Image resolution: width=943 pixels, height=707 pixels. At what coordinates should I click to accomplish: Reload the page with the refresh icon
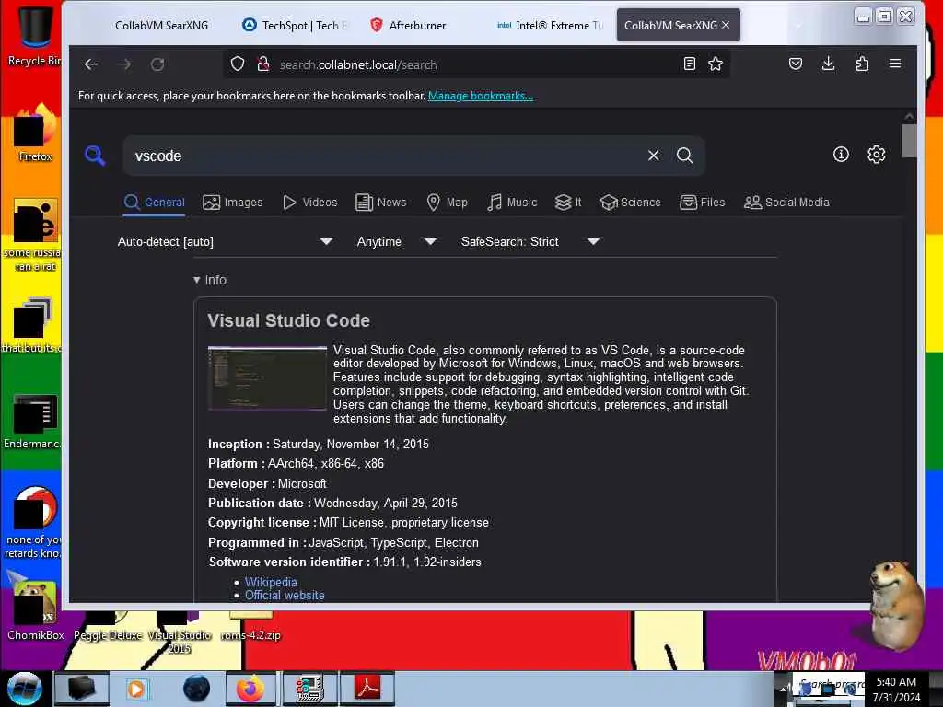coord(157,64)
